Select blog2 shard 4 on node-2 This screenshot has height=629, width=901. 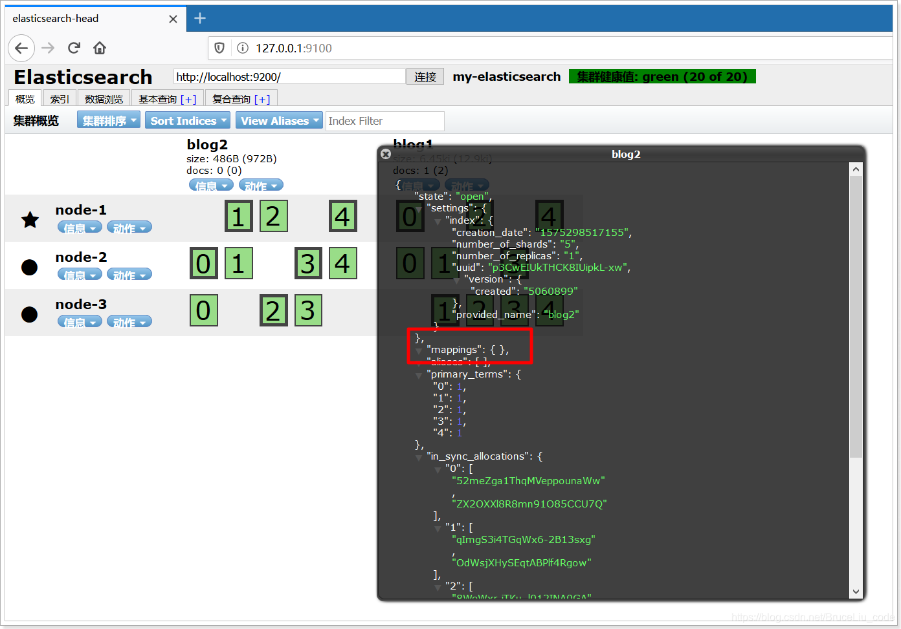342,263
